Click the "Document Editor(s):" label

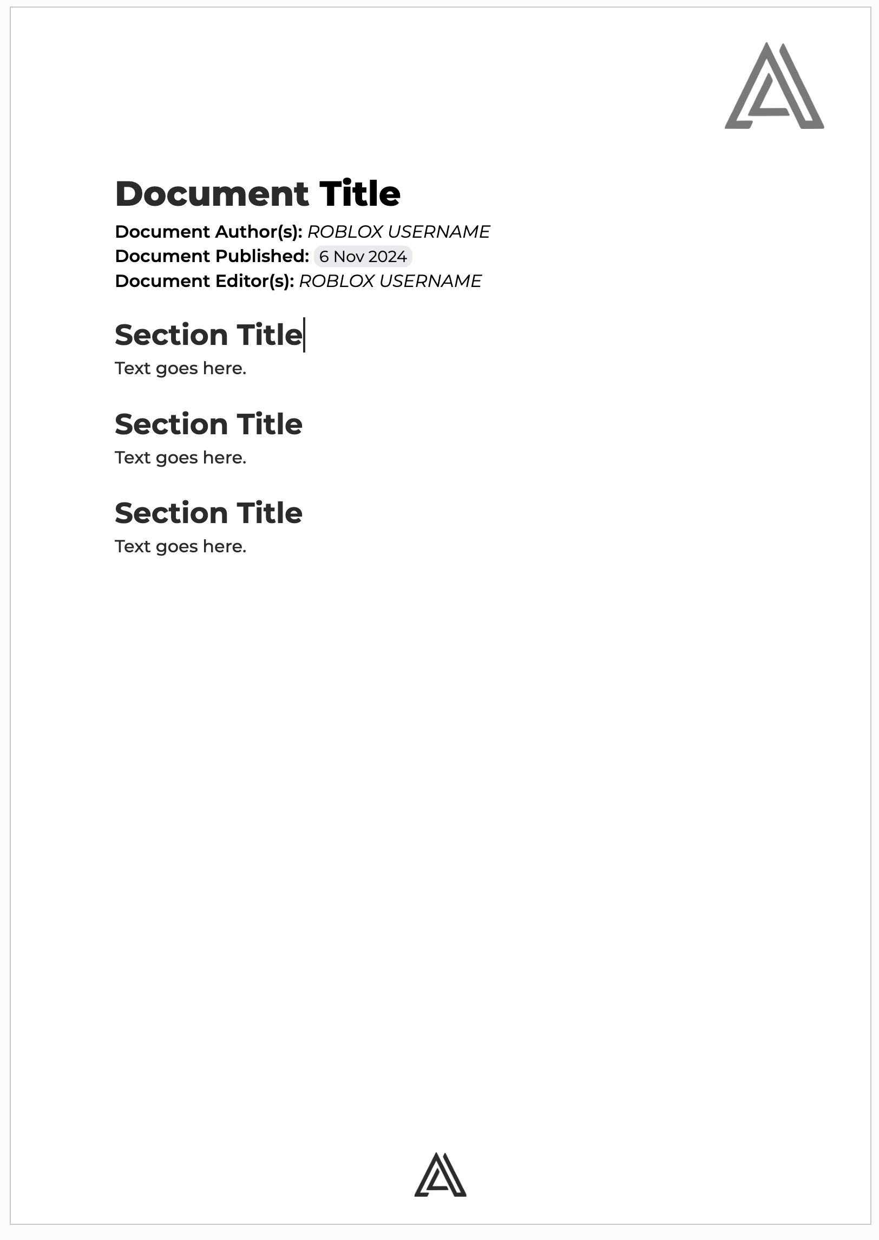204,281
